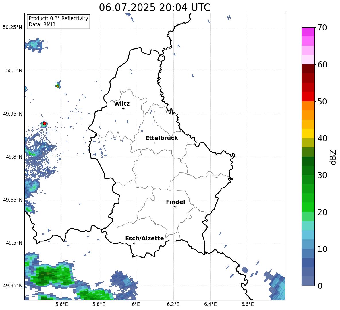Click the magenta top colorbar swatch
340x310 pixels.
pos(308,32)
